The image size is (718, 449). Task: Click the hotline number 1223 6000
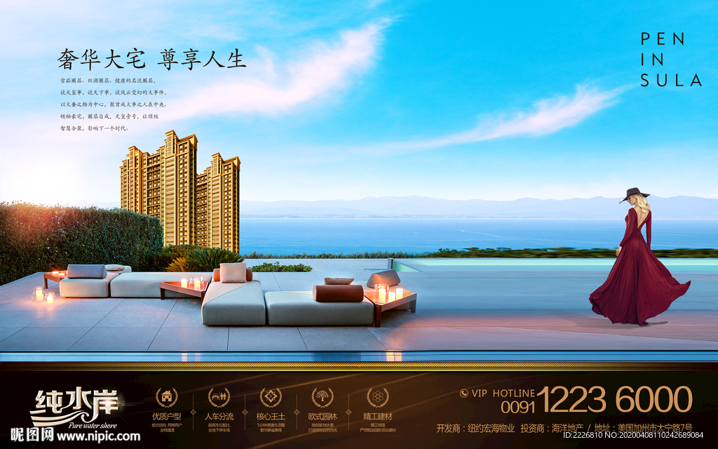point(614,399)
